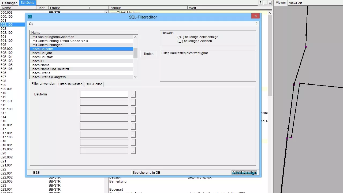Screen dimensions: 343x193
Task: Select filter '.. nach Name und Baustoff'
Action: point(81,69)
